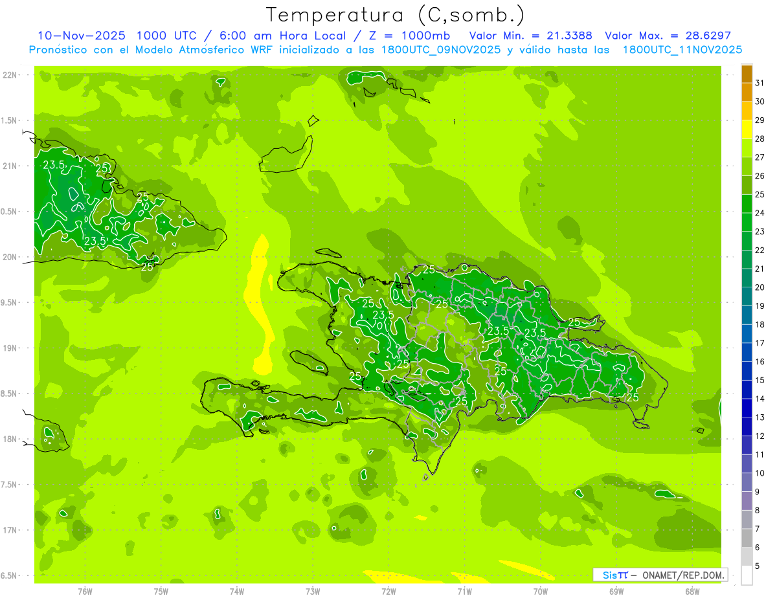777x600 pixels.
Task: Pick the orange colorbar swatch between 30 and 31
Action: point(747,93)
